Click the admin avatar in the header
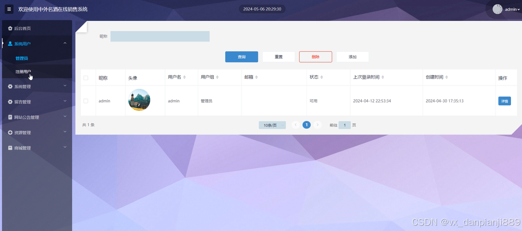Screen dimensions: 522x231 click(x=497, y=9)
